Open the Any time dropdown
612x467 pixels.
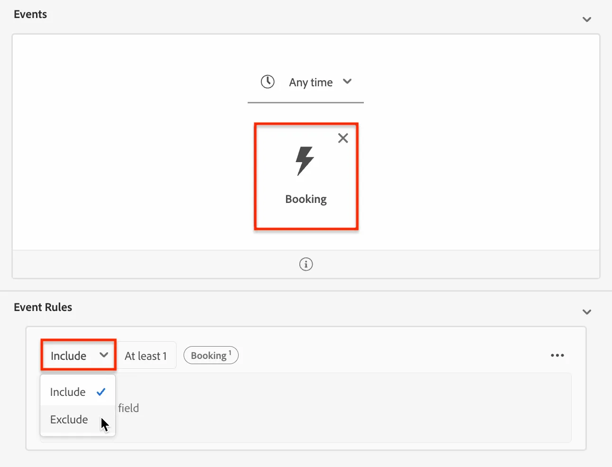(x=306, y=82)
